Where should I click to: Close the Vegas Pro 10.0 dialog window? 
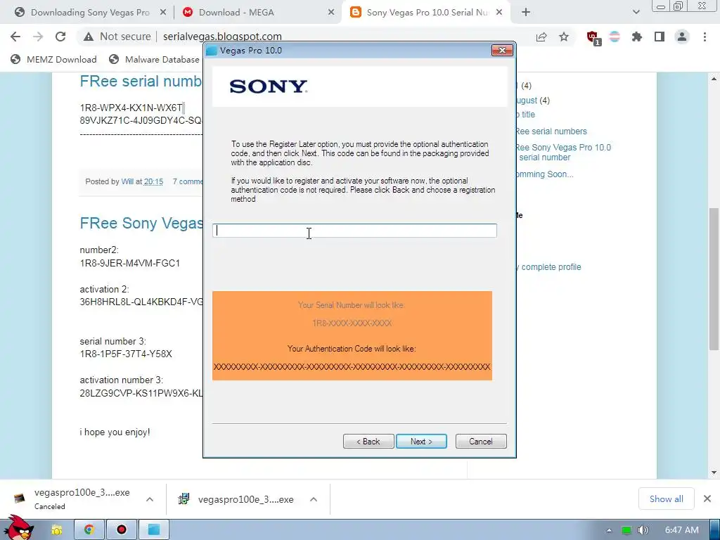tap(502, 51)
